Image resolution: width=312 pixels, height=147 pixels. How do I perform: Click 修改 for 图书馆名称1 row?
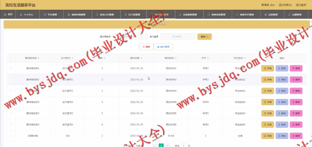(x=282, y=68)
